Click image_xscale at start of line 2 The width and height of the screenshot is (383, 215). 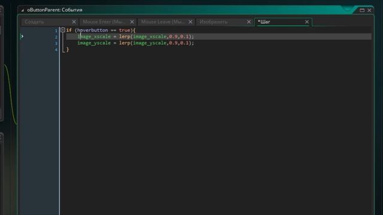(94, 36)
